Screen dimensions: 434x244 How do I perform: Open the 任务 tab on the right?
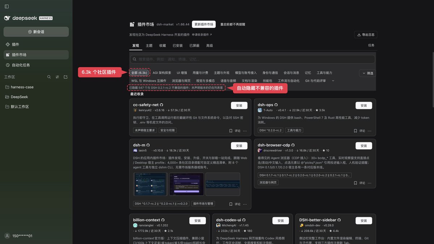tap(371, 45)
